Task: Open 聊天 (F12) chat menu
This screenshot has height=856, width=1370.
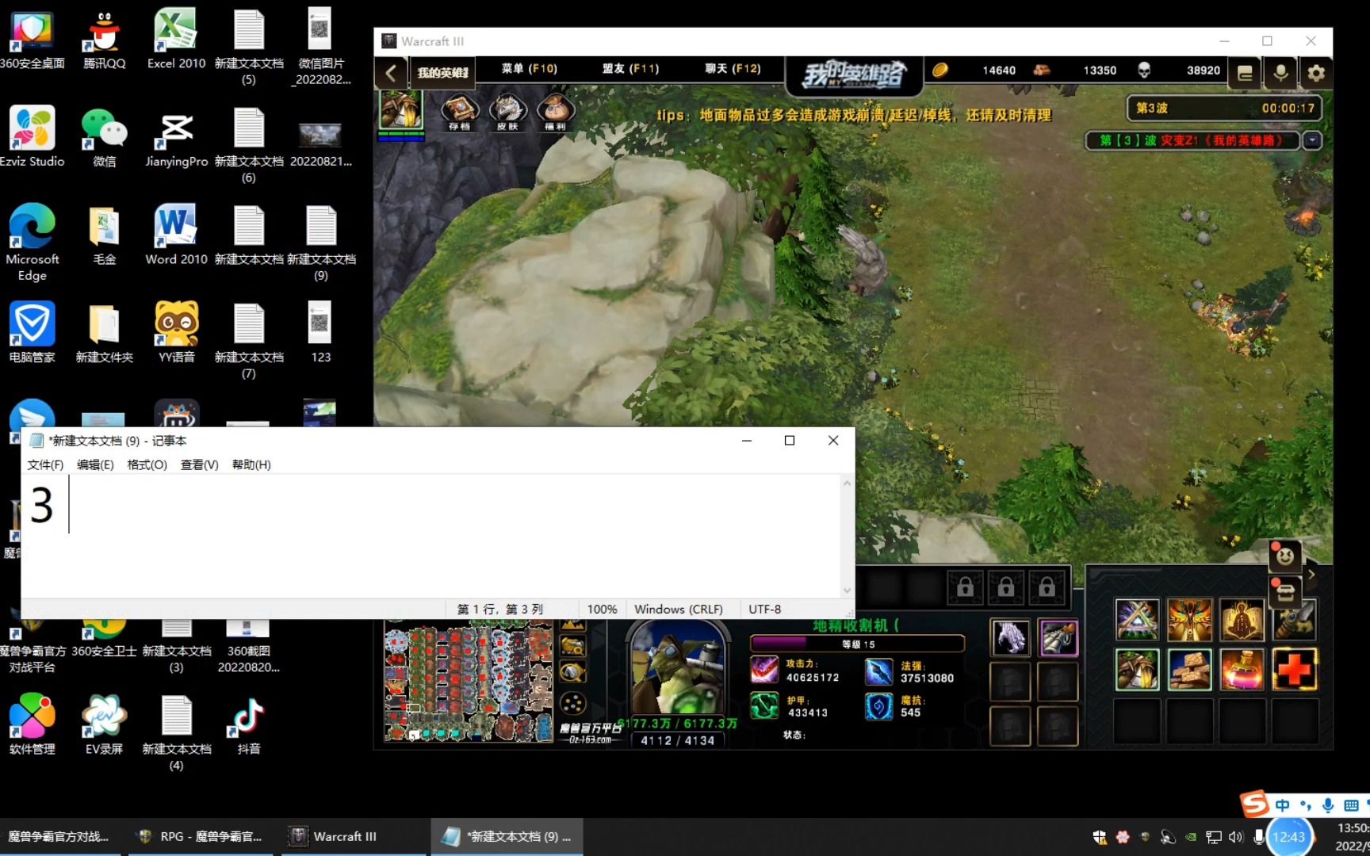Action: (x=733, y=69)
